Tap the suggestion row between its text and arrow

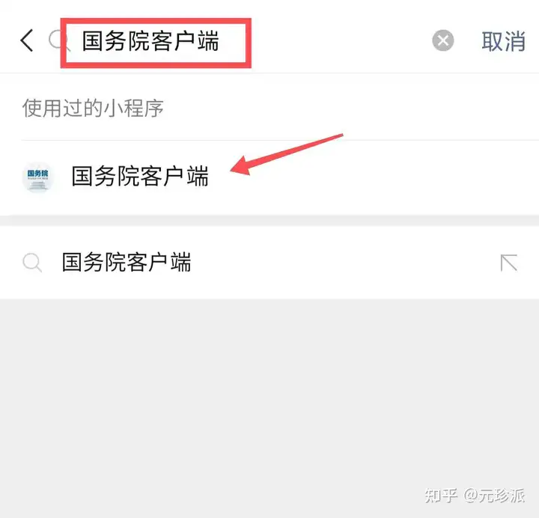click(344, 263)
